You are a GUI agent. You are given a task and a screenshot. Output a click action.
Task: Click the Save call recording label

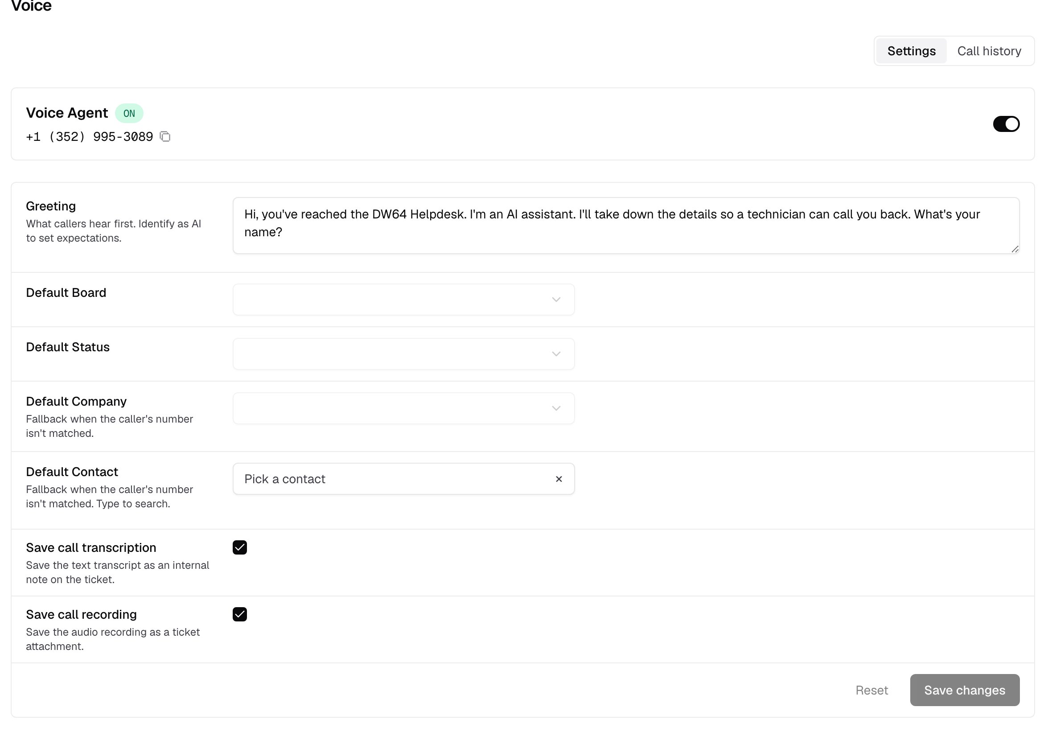click(x=81, y=614)
